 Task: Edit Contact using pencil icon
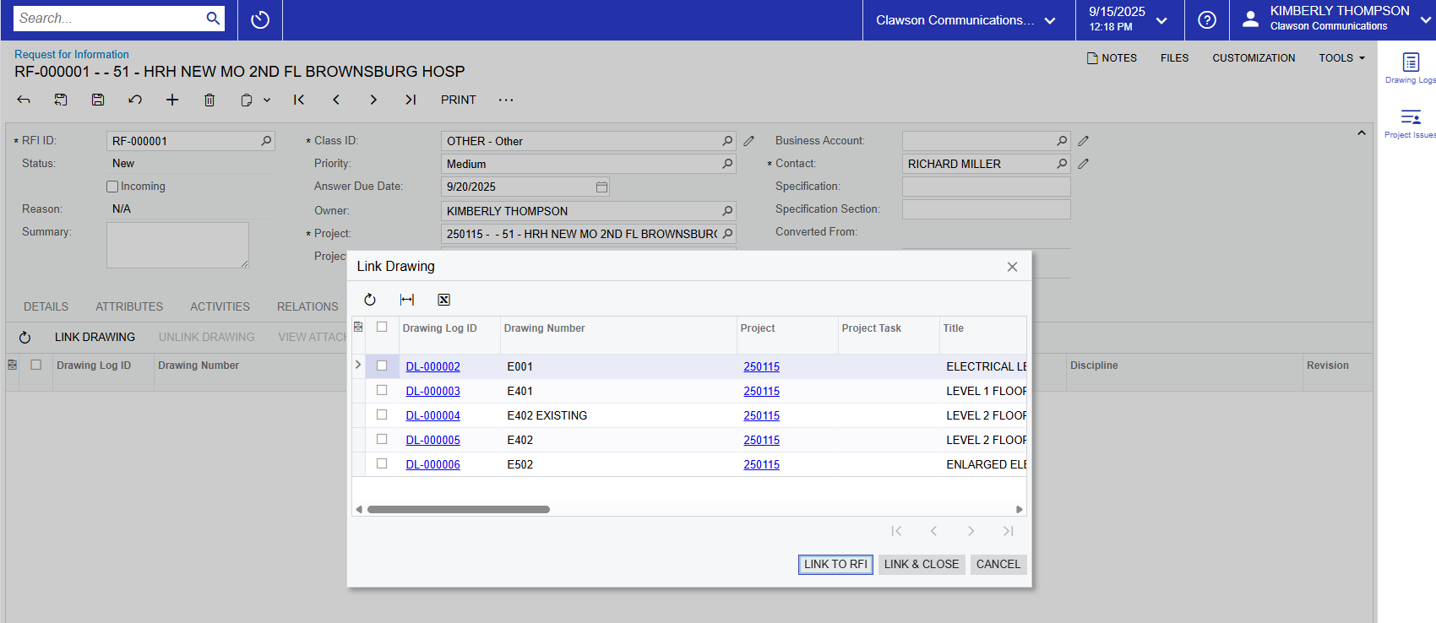1084,164
